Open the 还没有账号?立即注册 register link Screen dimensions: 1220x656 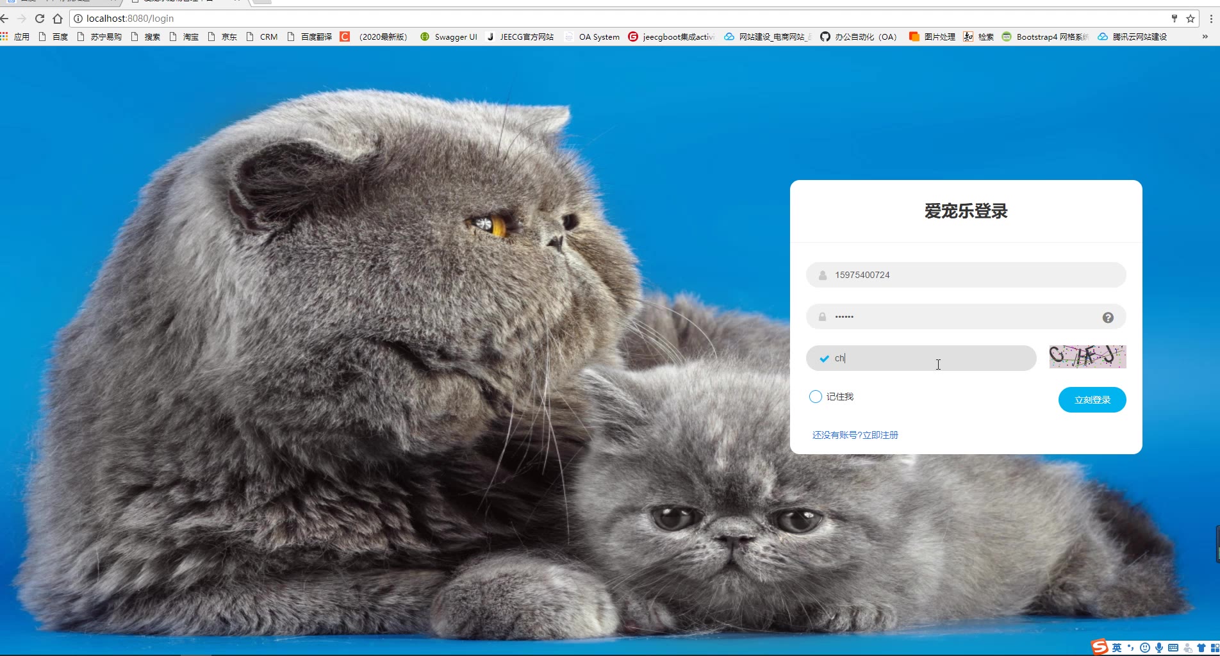click(855, 435)
